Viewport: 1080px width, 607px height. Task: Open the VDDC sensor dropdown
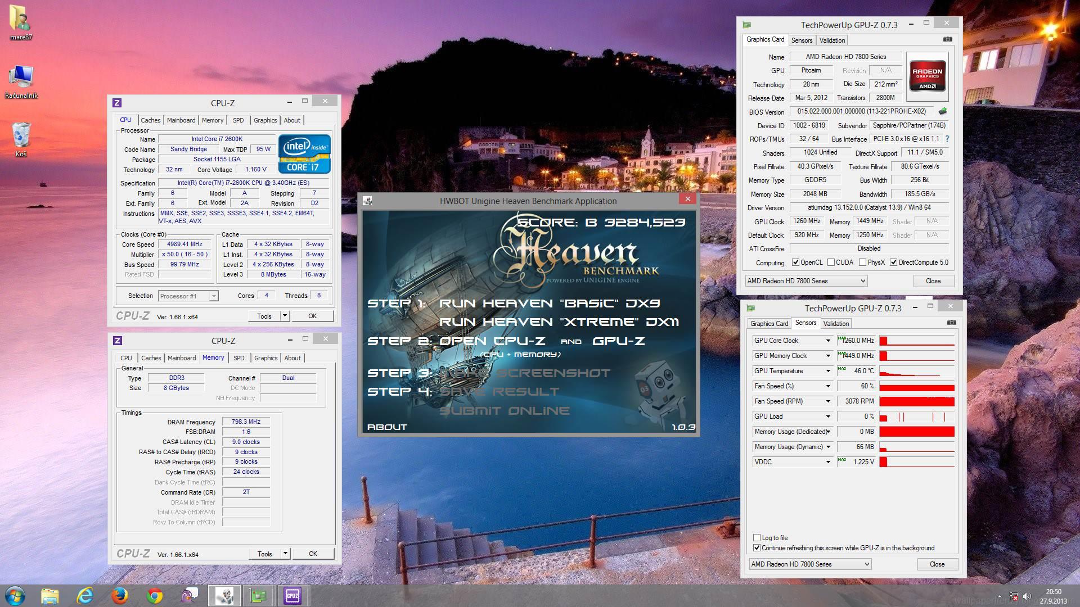pyautogui.click(x=828, y=462)
